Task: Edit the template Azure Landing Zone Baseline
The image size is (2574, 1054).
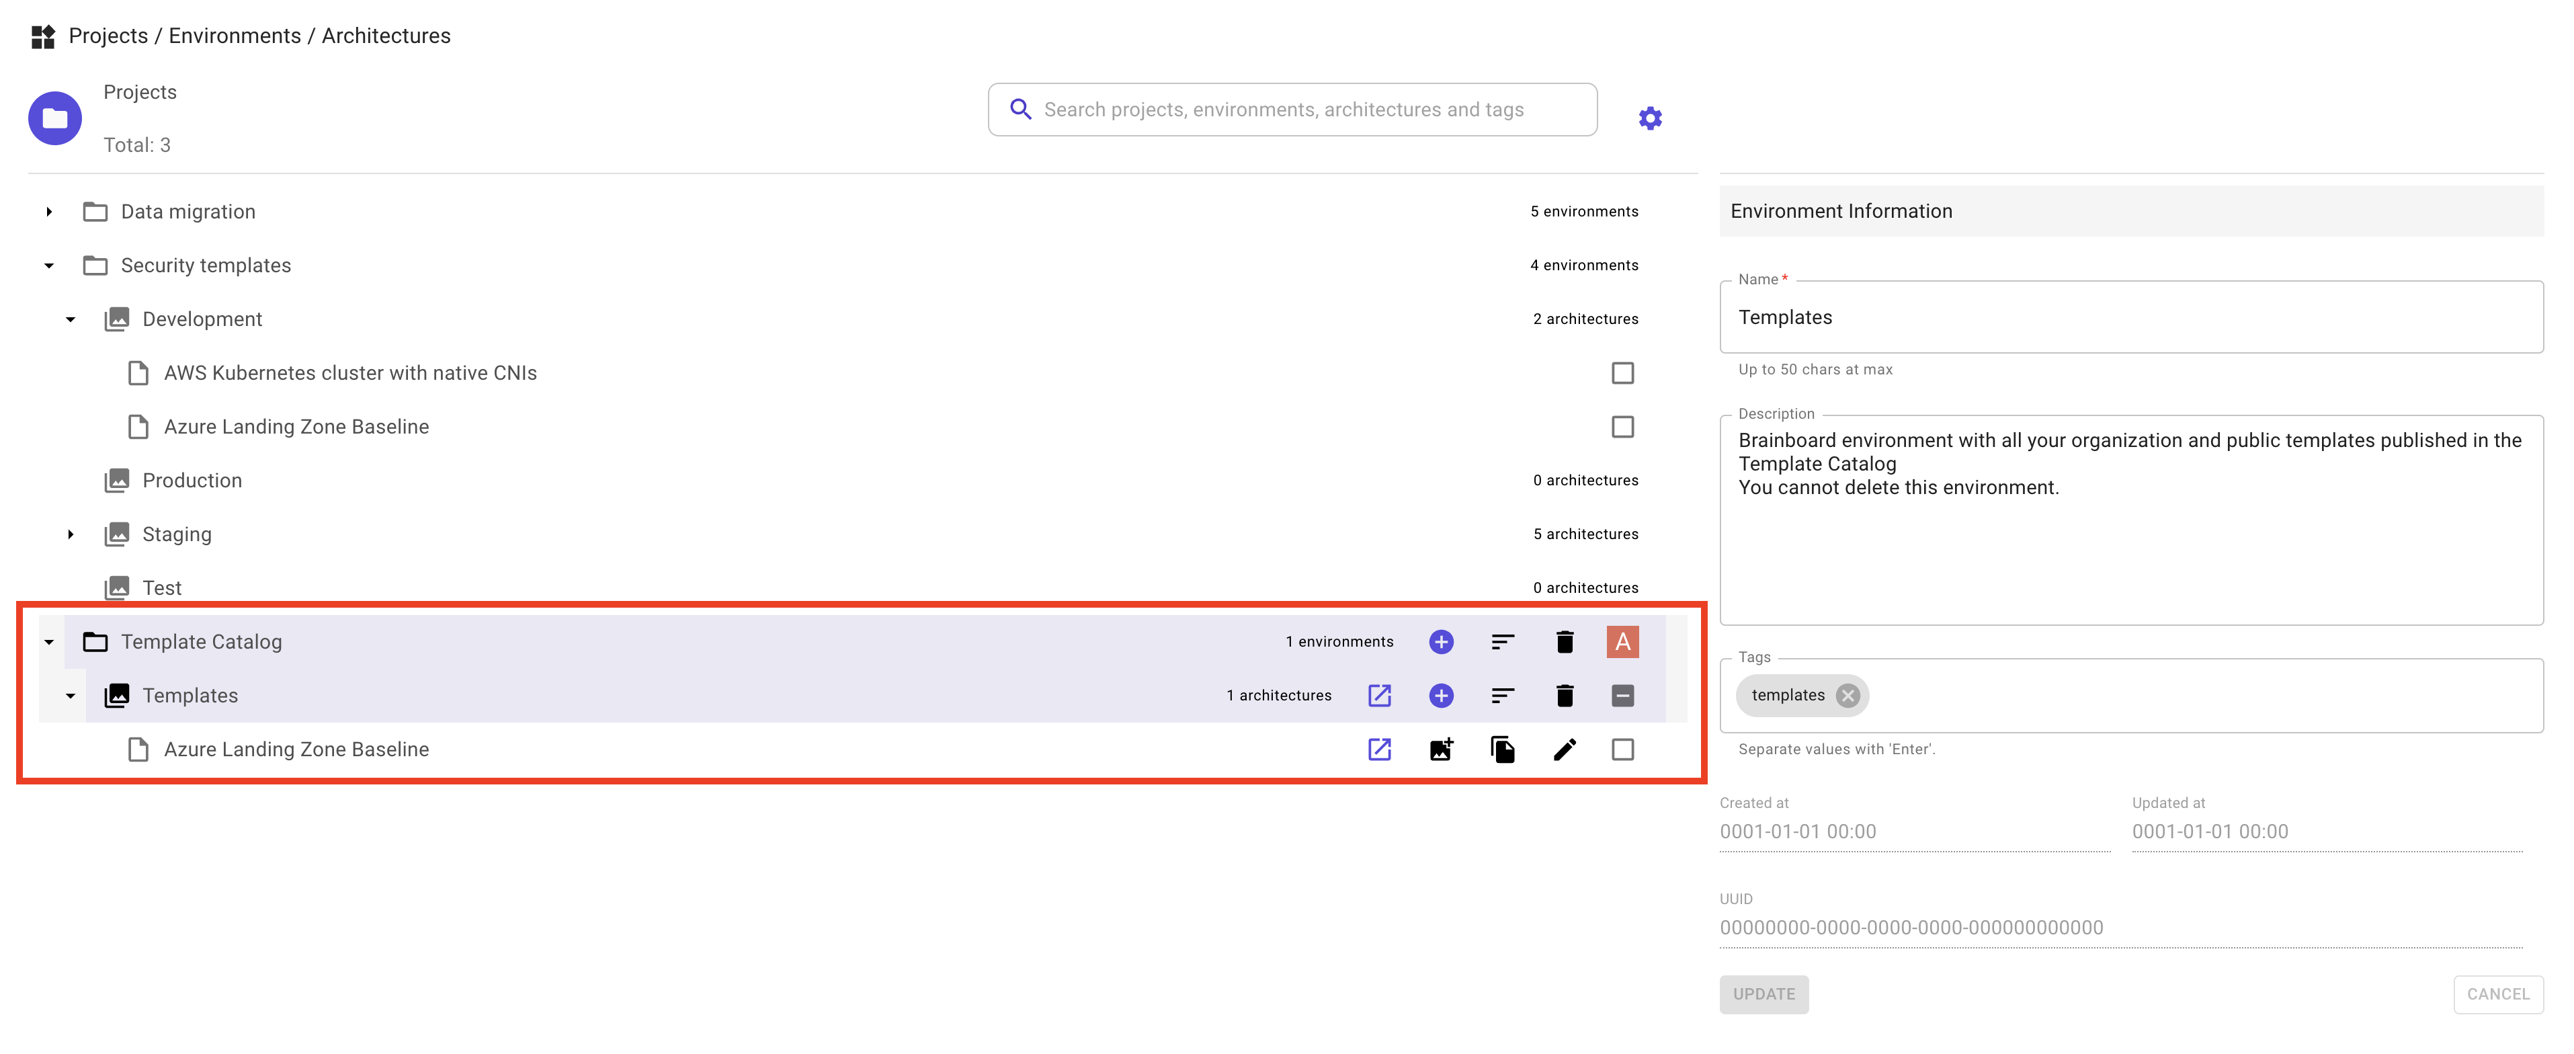Action: click(x=1564, y=749)
